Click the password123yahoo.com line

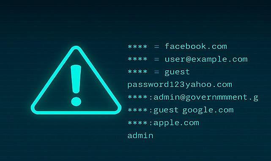click(180, 85)
